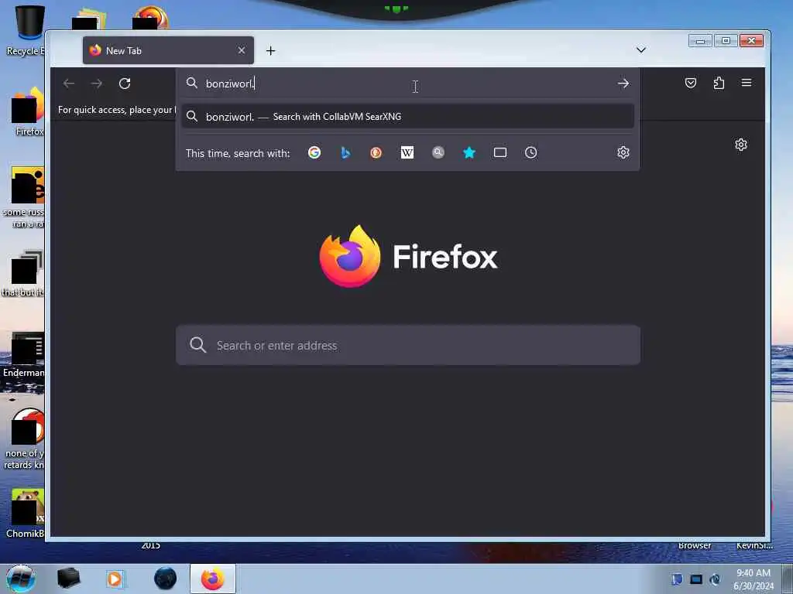This screenshot has height=594, width=793.
Task: Open the clock showing 9:40 AM
Action: click(754, 579)
